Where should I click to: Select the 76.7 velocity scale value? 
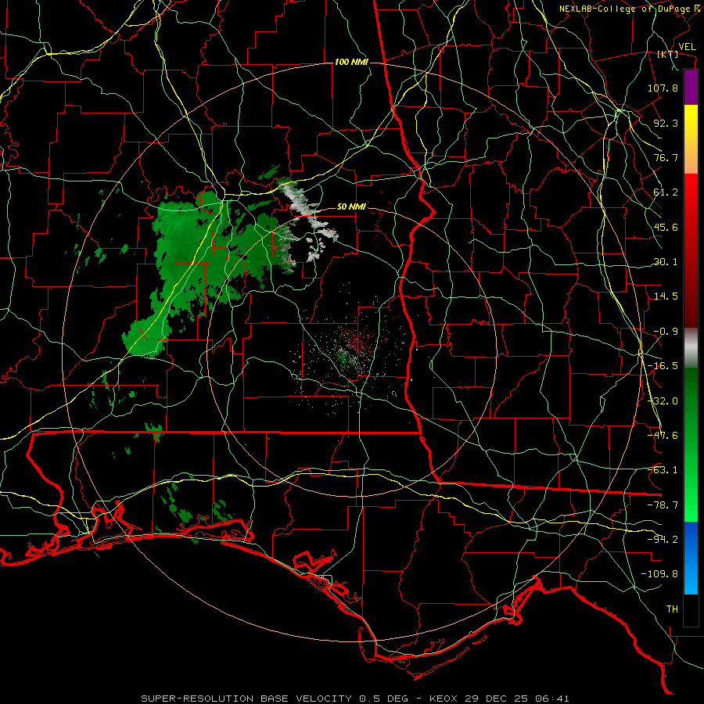666,157
